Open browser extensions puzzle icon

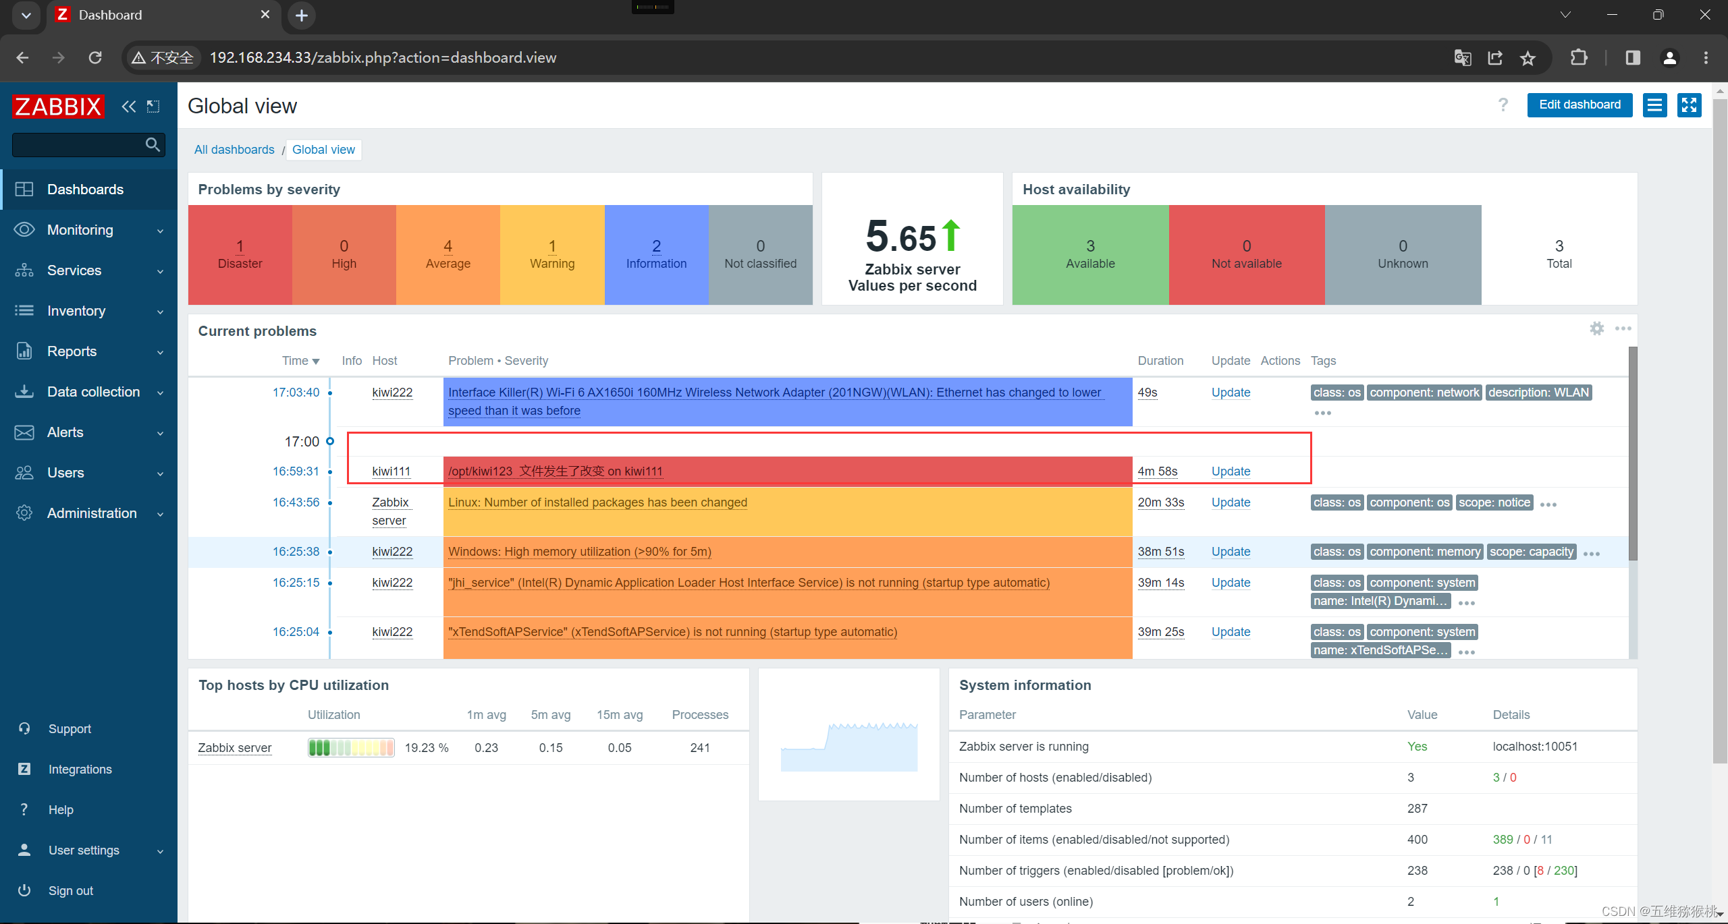point(1579,58)
